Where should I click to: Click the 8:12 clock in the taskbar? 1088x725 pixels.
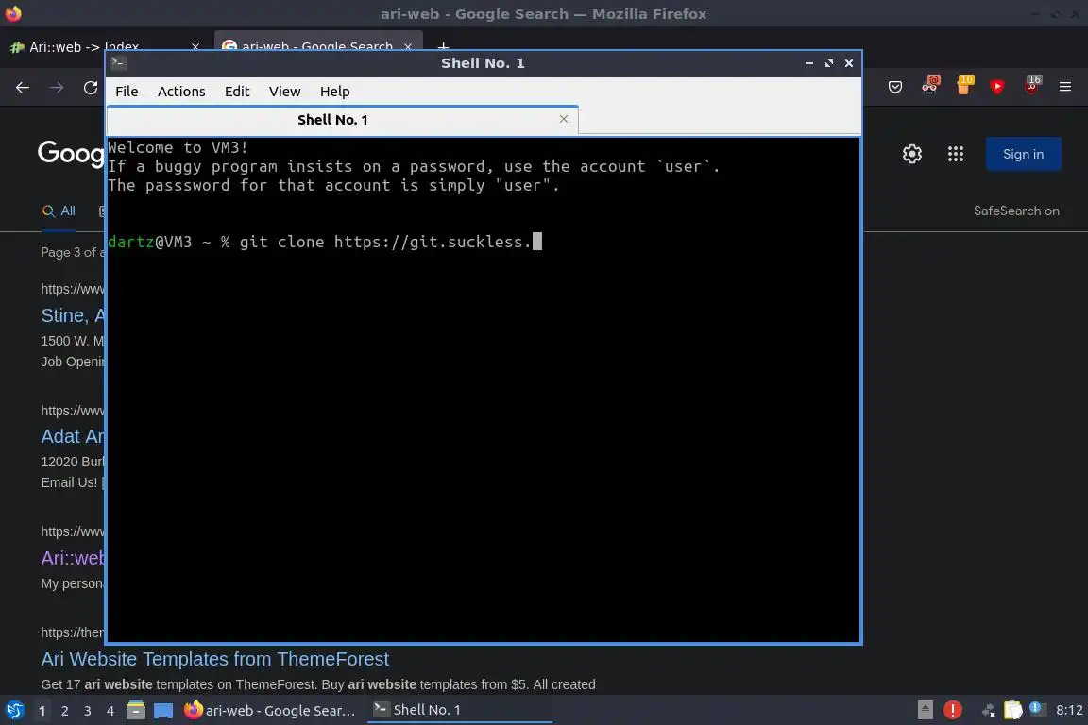coord(1068,711)
